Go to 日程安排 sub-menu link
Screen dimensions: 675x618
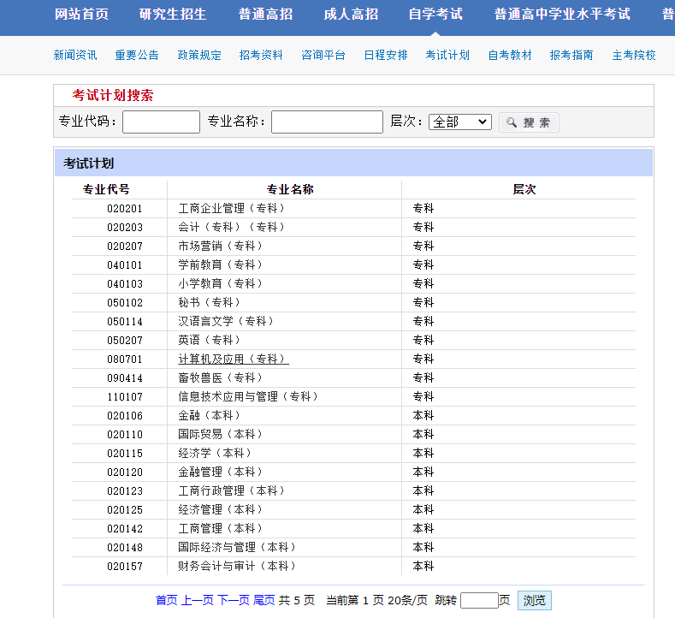(x=386, y=55)
